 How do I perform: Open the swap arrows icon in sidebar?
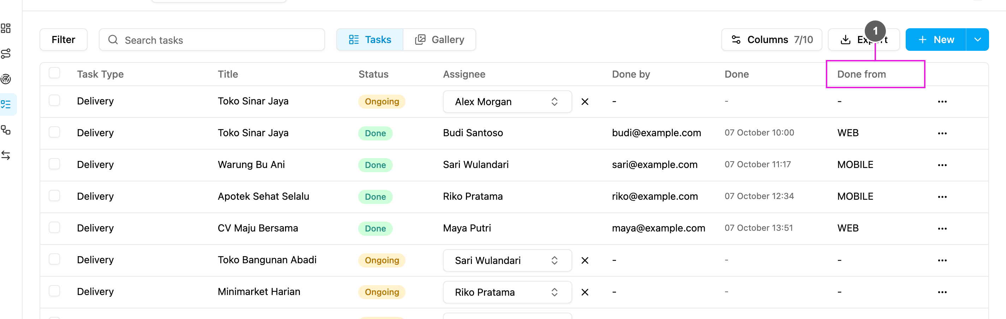6,155
